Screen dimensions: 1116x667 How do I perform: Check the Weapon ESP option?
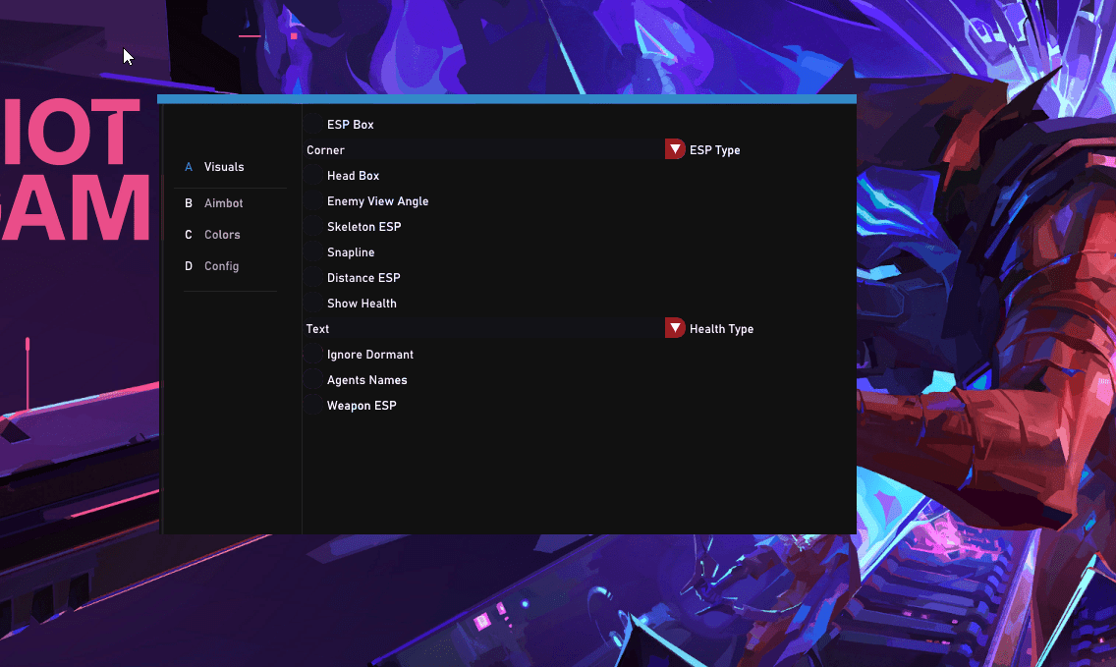pos(314,406)
